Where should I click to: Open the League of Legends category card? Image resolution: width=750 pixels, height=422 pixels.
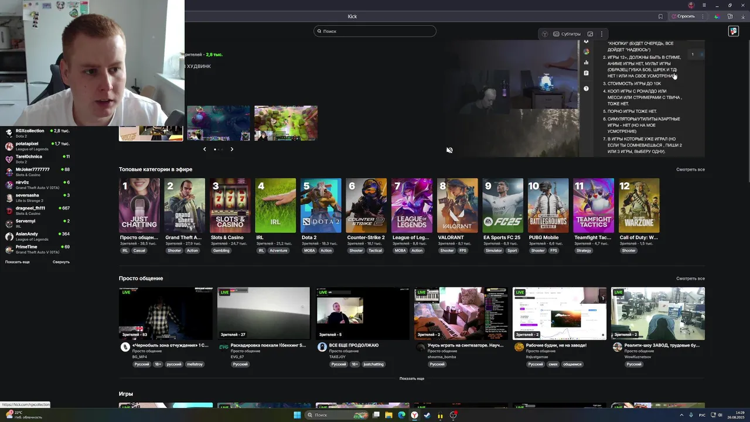pos(412,206)
